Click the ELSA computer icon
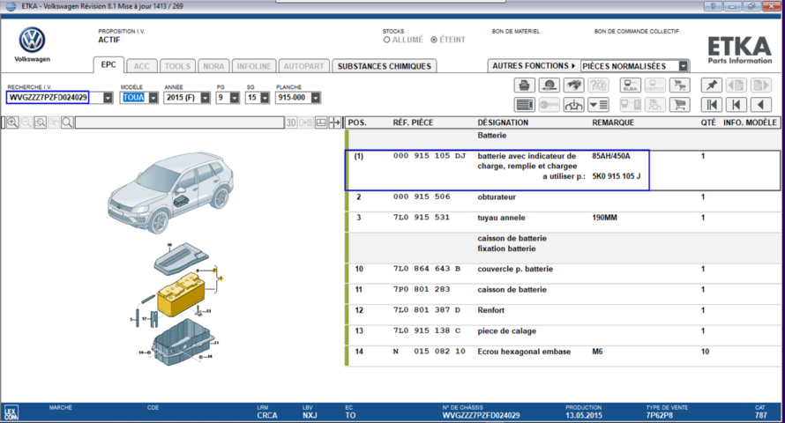 [631, 85]
